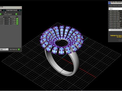Click the Metal Weight panel logo icon

click(x=109, y=3)
